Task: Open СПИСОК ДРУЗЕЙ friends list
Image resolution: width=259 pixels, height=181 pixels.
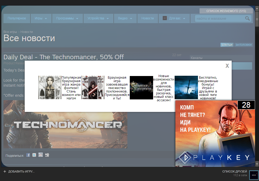Action: [x=235, y=171]
